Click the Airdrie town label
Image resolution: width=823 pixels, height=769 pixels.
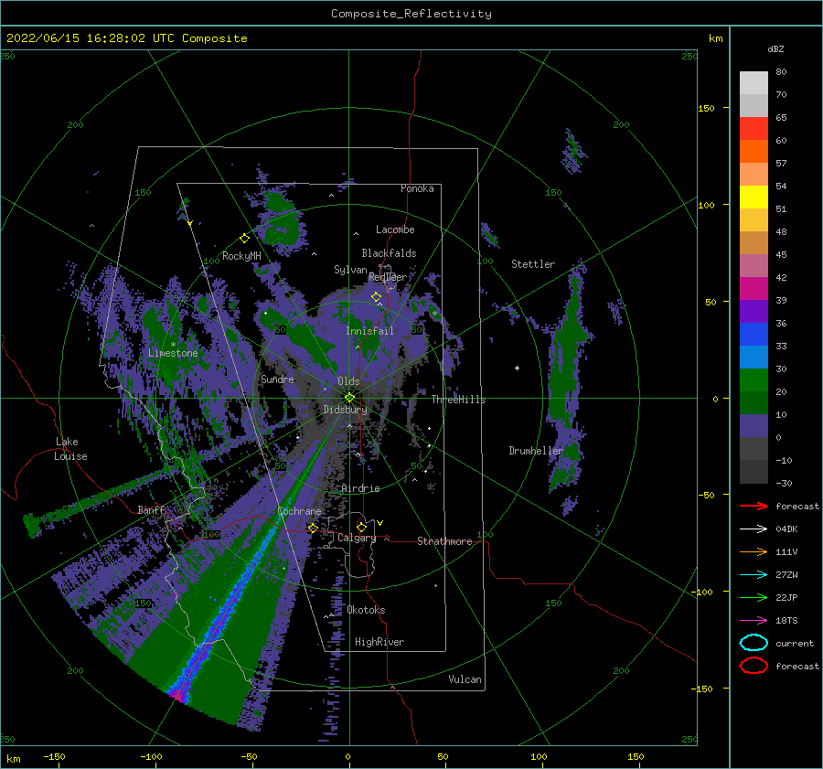click(x=360, y=488)
